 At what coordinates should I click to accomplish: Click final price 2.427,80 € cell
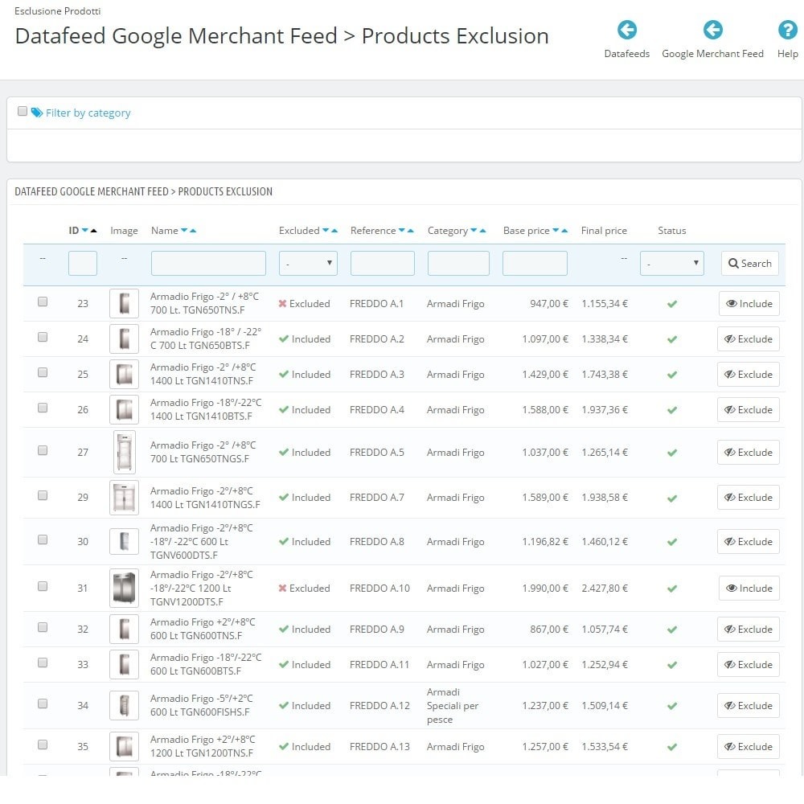tap(605, 589)
